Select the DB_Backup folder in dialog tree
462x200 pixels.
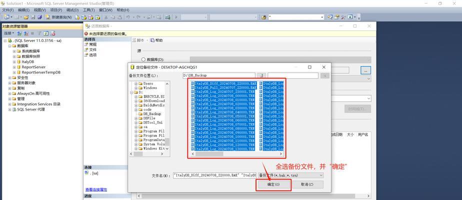[152, 113]
